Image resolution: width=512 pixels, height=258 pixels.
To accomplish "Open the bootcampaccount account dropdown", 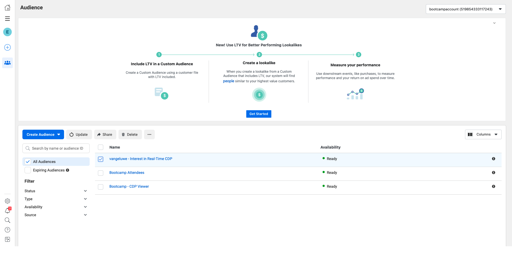I will (466, 9).
